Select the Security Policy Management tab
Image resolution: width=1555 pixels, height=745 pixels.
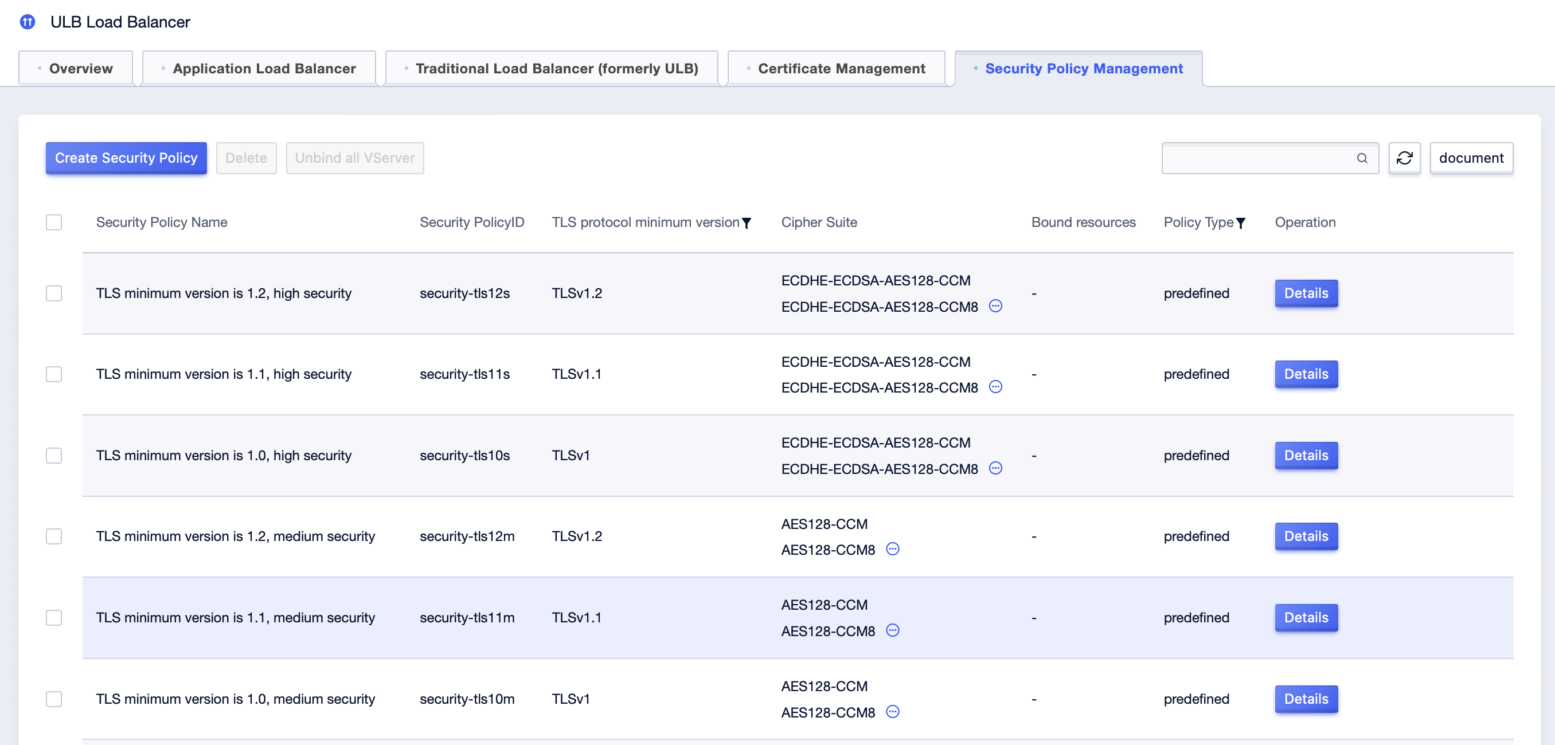point(1078,69)
